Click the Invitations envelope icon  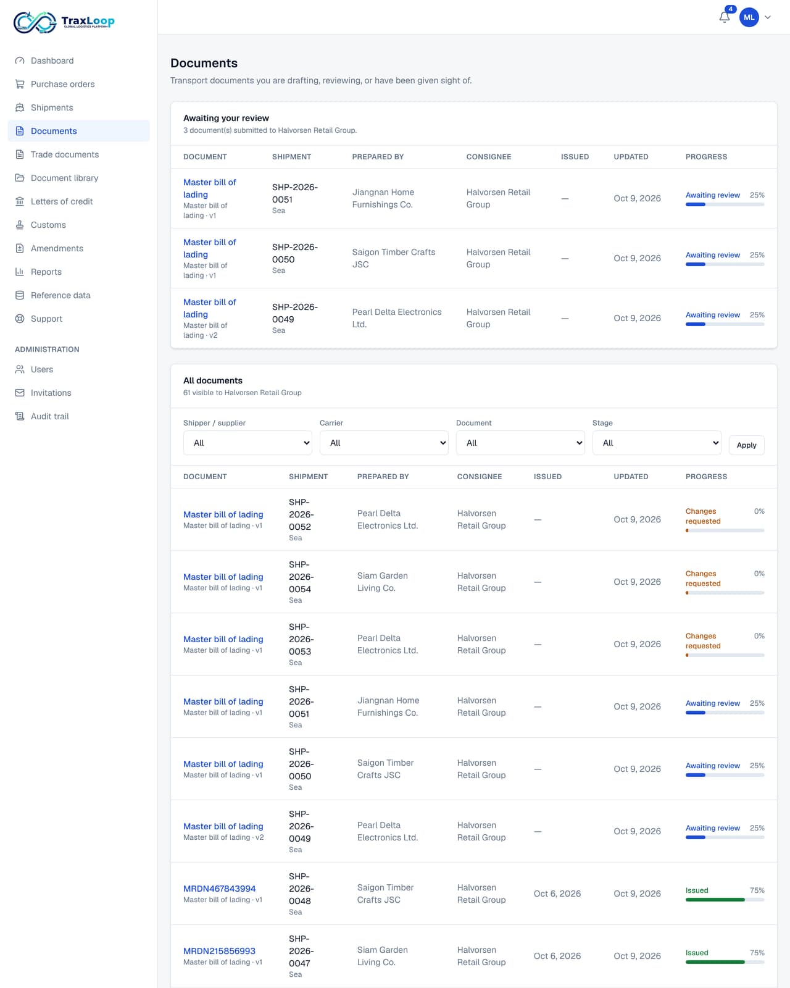[20, 393]
